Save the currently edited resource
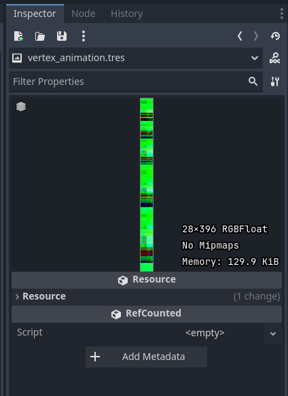This screenshot has width=288, height=396. tap(62, 36)
